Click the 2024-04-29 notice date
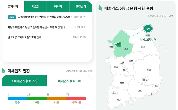The image size is (178, 110). coord(80,37)
